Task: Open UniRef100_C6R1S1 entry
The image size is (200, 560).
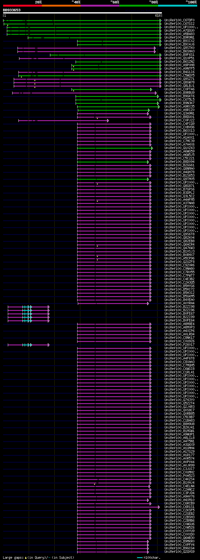Action: [180, 507]
